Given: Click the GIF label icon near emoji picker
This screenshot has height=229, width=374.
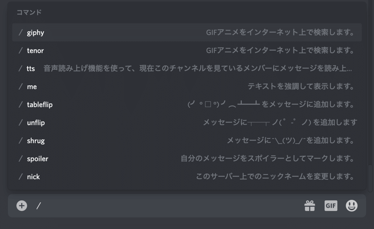Looking at the screenshot, I should [x=331, y=206].
